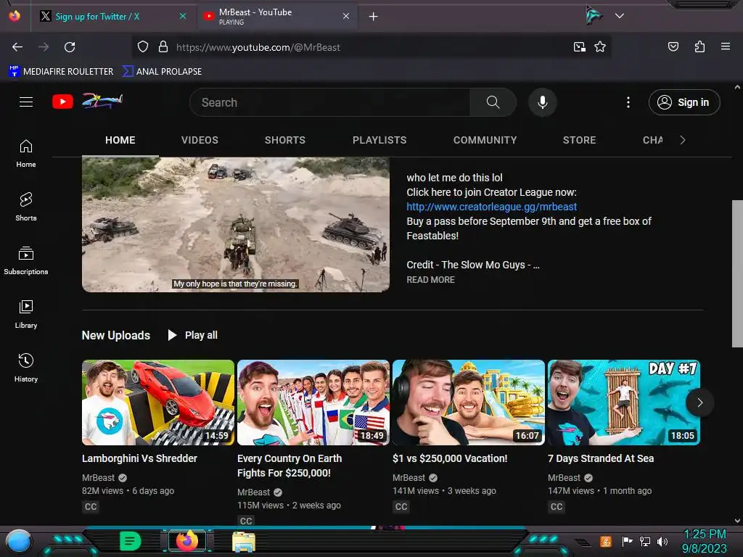Click the tracking protection shield icon
This screenshot has width=743, height=557.
click(x=143, y=47)
